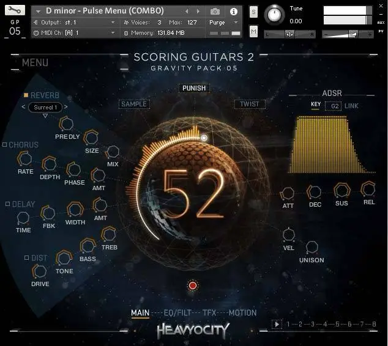Click the DEC envelope knob
This screenshot has width=388, height=346.
tap(315, 192)
